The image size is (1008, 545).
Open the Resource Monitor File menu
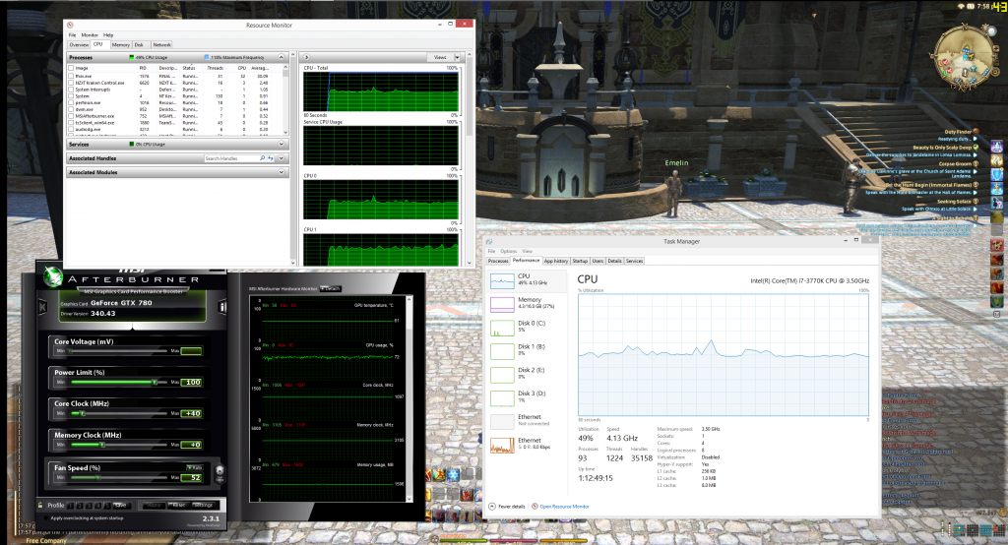click(72, 35)
